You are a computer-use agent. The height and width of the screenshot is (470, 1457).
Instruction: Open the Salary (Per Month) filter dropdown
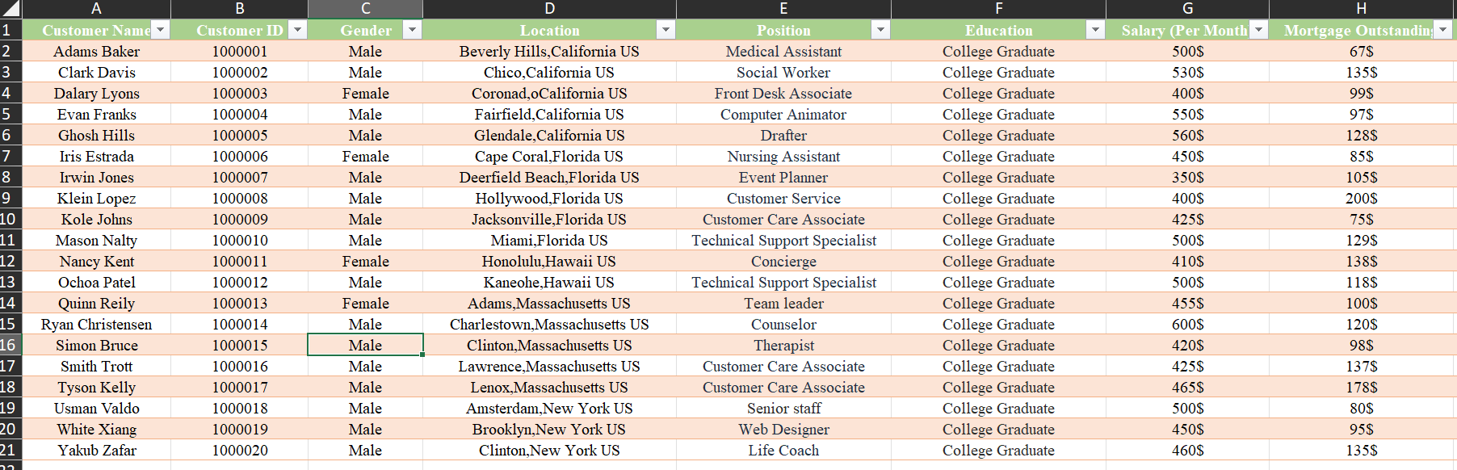(x=1258, y=30)
